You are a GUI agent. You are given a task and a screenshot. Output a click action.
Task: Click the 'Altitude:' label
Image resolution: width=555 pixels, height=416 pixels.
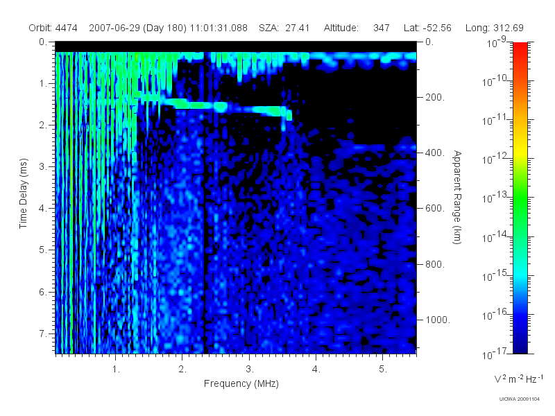341,28
